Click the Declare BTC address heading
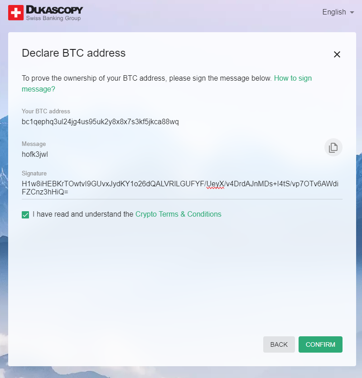The height and width of the screenshot is (378, 362). (74, 53)
